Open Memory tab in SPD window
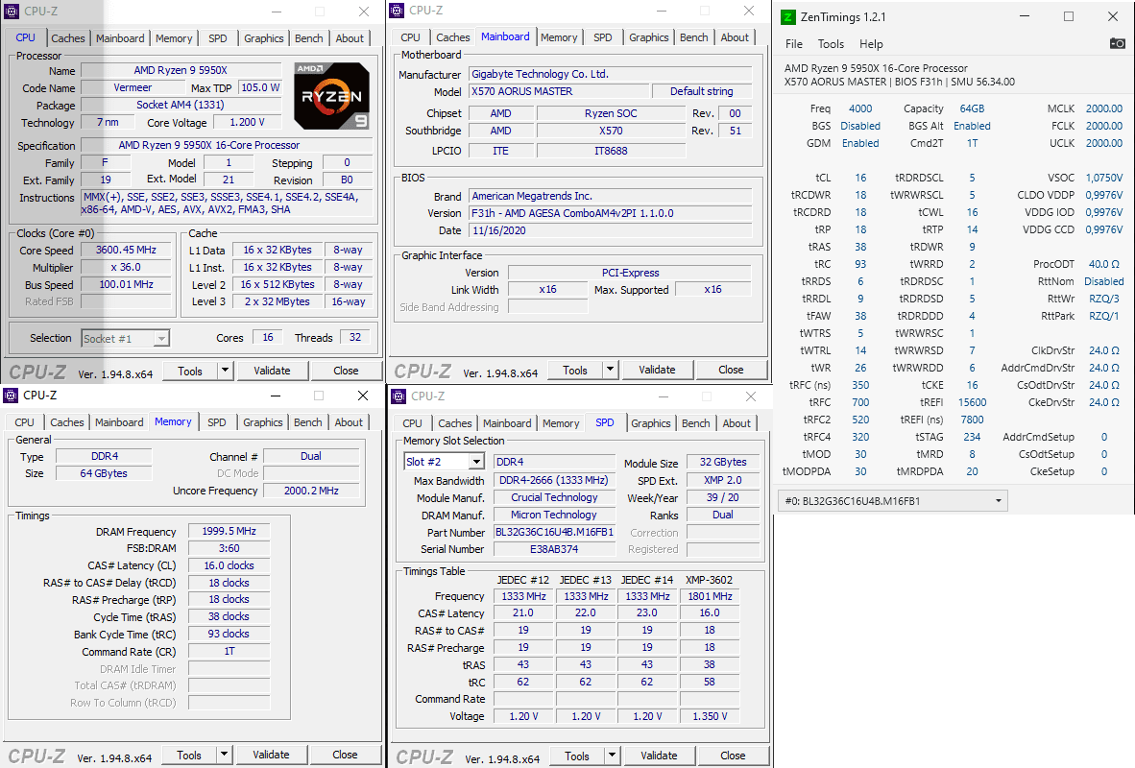This screenshot has height=768, width=1135. pos(561,423)
